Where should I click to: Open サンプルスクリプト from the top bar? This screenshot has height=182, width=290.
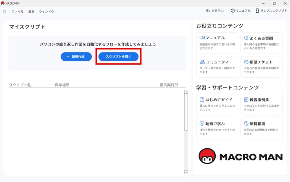[x=271, y=11]
